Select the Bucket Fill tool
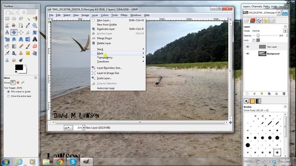 [x=7, y=46]
